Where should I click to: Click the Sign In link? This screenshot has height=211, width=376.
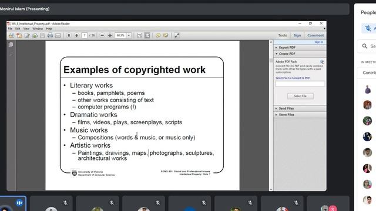(318, 42)
